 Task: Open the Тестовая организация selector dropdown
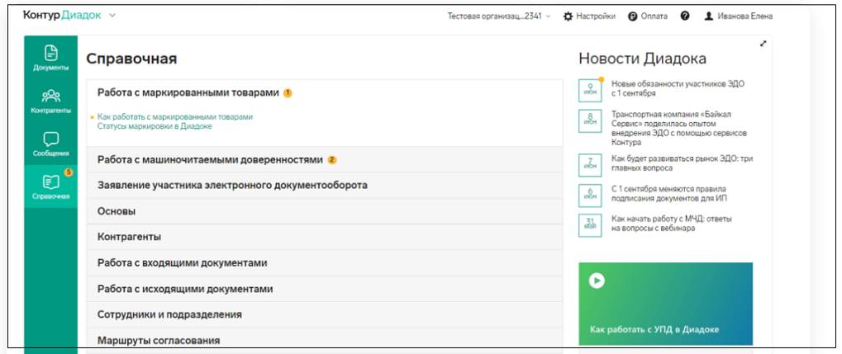click(x=499, y=17)
